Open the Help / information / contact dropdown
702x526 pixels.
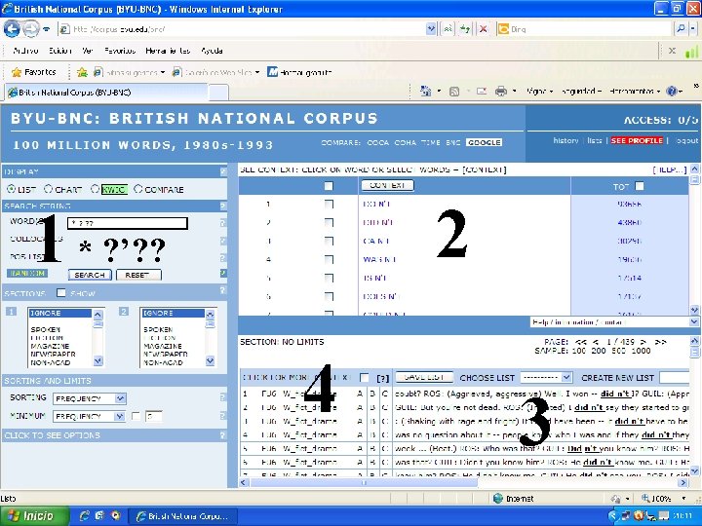click(x=614, y=322)
